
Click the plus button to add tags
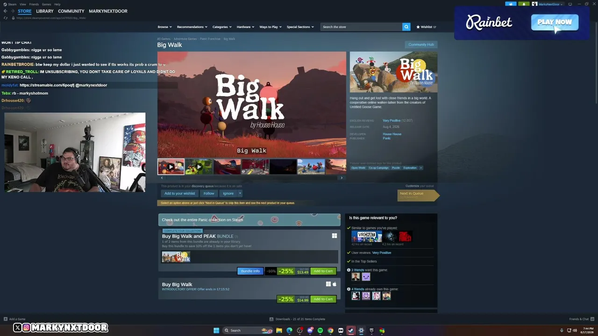click(x=420, y=168)
